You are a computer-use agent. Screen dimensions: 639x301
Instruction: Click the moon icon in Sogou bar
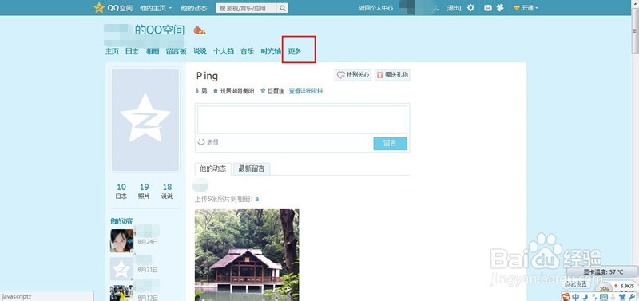[x=585, y=297]
